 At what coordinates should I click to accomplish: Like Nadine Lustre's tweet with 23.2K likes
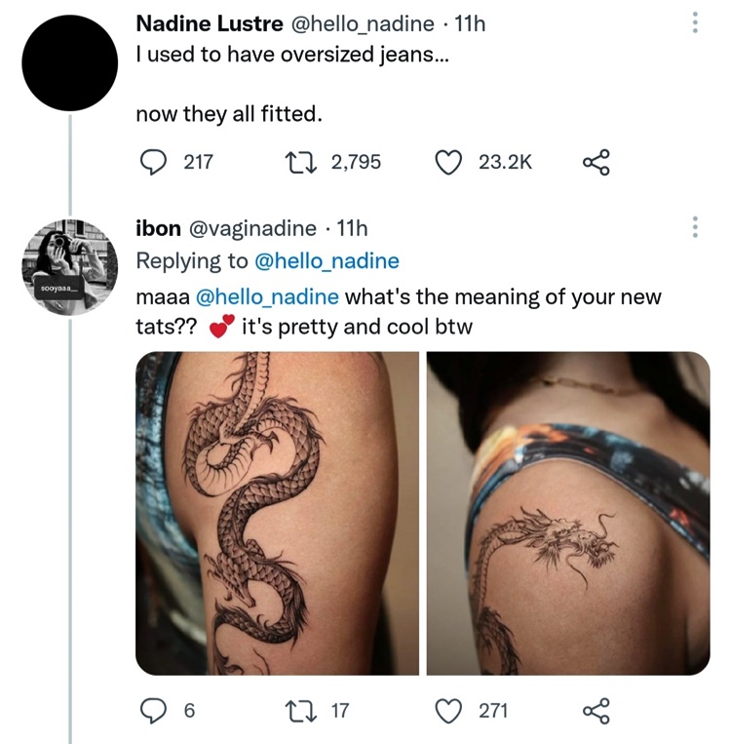[448, 162]
